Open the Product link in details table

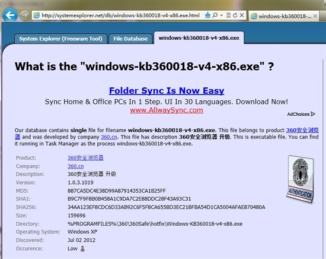click(85, 158)
